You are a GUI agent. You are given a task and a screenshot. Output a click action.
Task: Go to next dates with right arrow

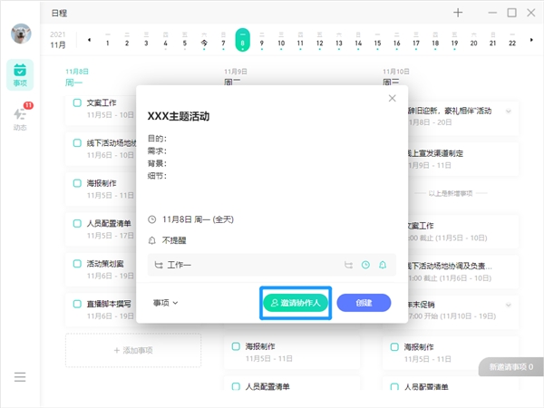click(x=531, y=40)
